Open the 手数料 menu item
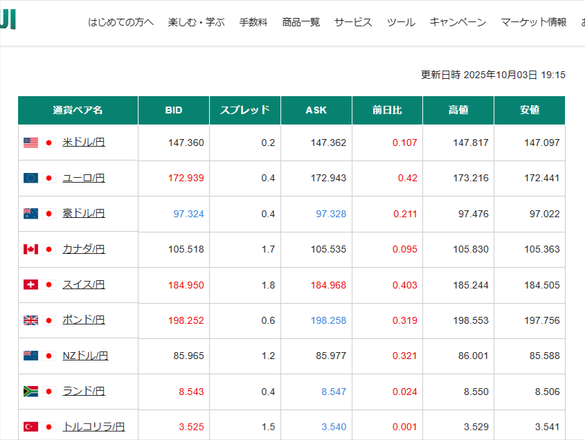This screenshot has height=440, width=585. click(x=253, y=22)
